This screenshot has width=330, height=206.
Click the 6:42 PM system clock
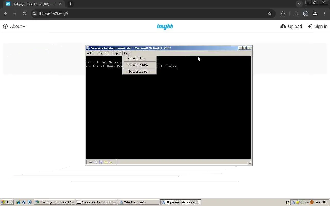pyautogui.click(x=321, y=202)
